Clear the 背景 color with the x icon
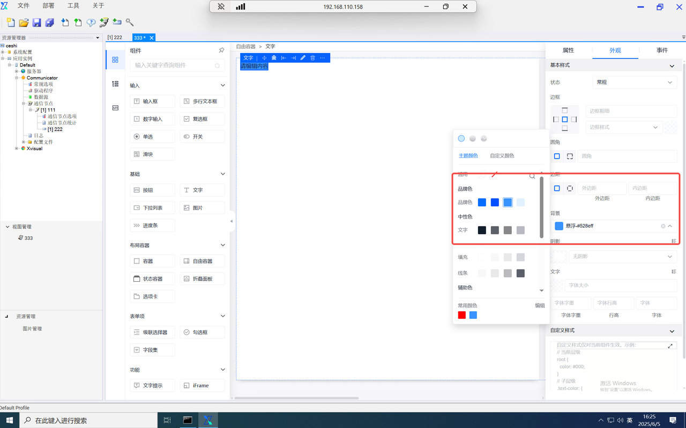Image resolution: width=686 pixels, height=428 pixels. point(663,226)
